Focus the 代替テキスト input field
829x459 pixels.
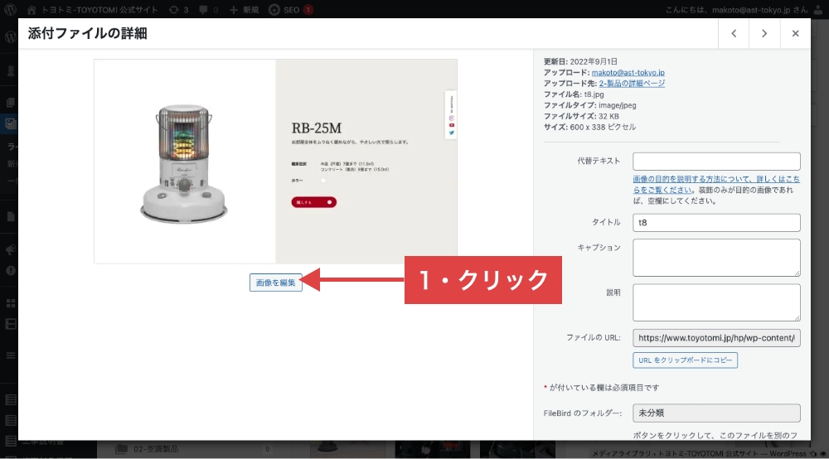coord(716,162)
